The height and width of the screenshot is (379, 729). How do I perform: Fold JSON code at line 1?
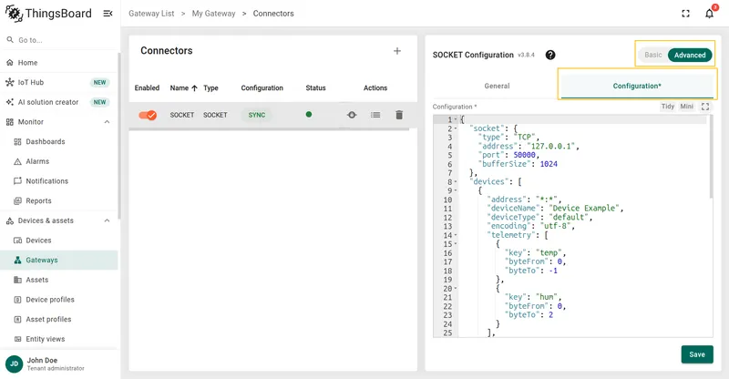[x=456, y=119]
